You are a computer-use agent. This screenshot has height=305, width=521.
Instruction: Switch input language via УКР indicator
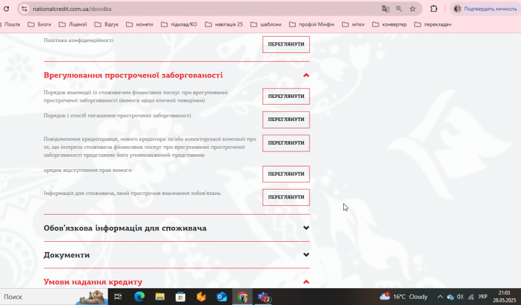tap(483, 297)
